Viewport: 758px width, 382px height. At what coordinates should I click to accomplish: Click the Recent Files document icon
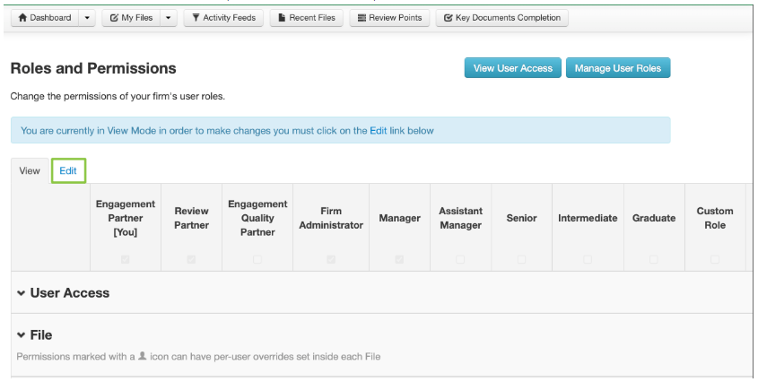tap(283, 18)
